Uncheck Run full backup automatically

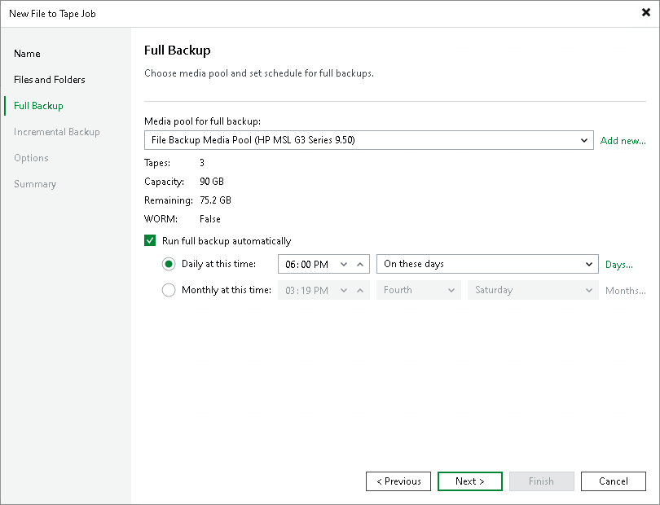[150, 241]
